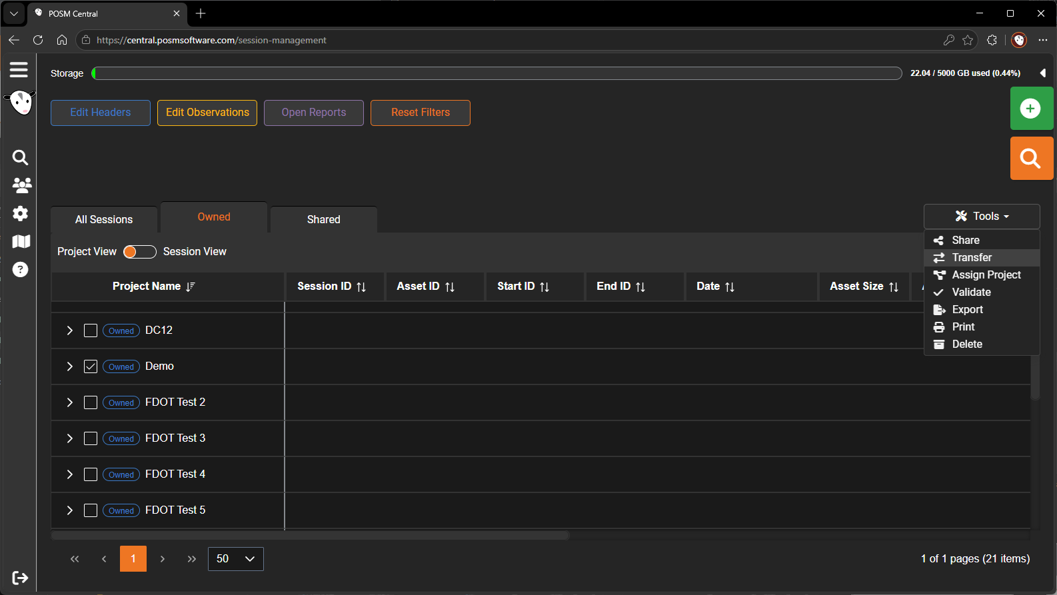This screenshot has height=595, width=1057.
Task: Open the Tools dropdown
Action: click(982, 216)
